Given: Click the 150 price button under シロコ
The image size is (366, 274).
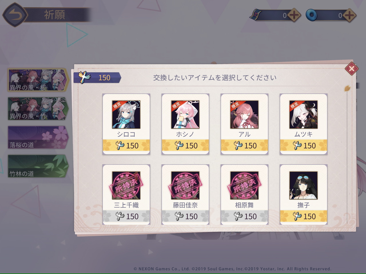Looking at the screenshot, I should [126, 146].
